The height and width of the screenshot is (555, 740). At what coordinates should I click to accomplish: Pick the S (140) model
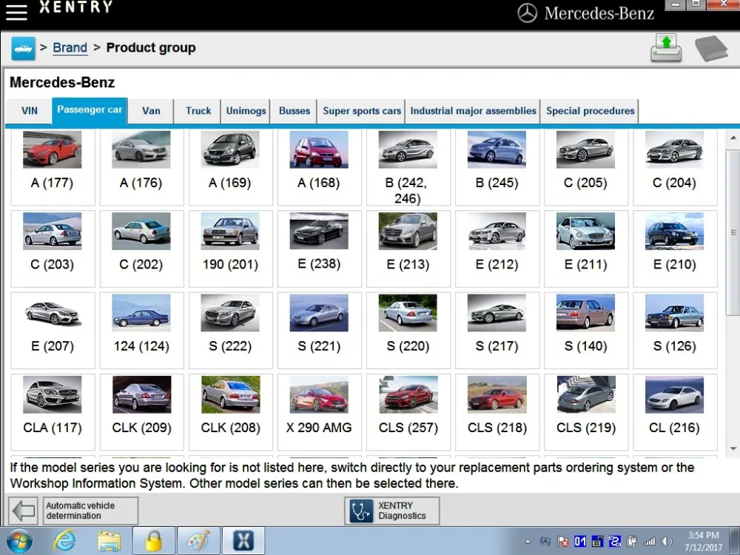pos(585,330)
